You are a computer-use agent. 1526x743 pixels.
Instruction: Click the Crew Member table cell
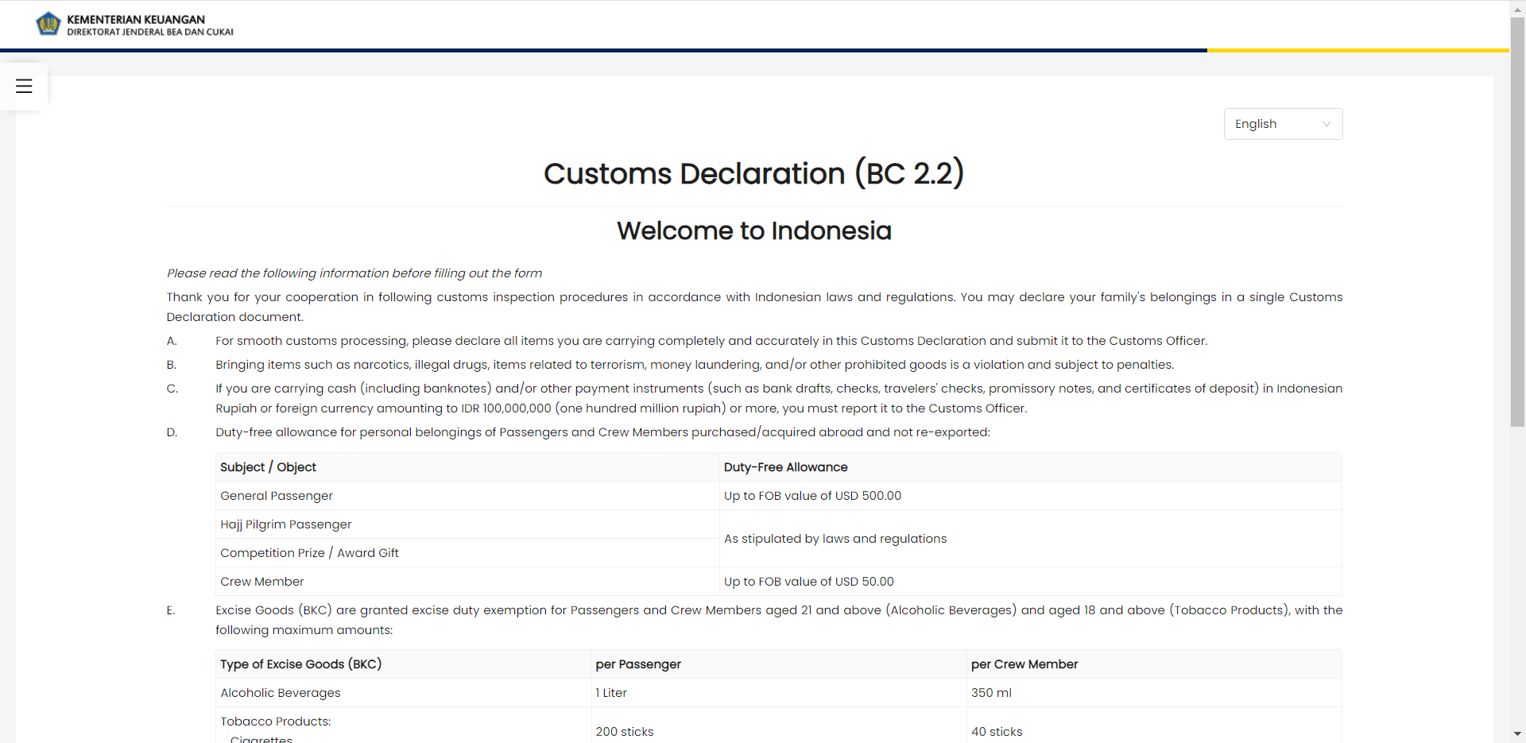[262, 582]
